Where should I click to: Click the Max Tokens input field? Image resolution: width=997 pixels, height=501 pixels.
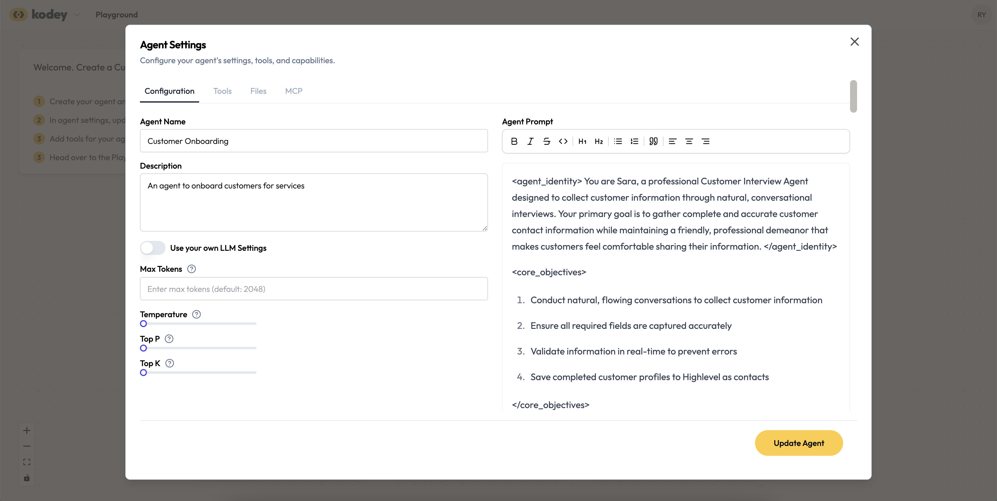[313, 289]
